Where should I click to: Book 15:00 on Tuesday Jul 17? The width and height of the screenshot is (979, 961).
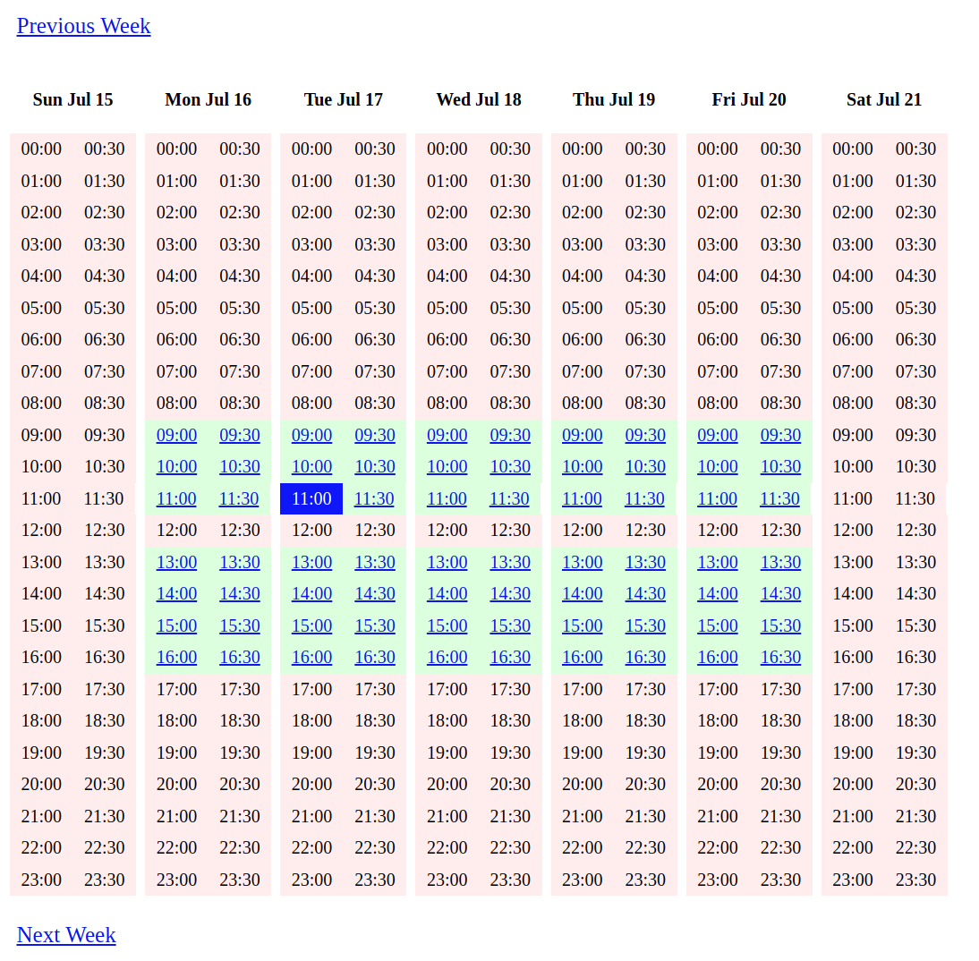tap(311, 625)
